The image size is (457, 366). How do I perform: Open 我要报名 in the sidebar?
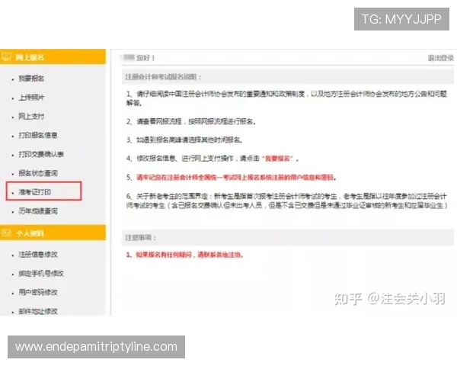(x=31, y=79)
